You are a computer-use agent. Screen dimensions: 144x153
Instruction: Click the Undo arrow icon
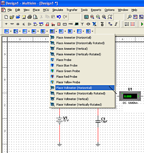tap(59, 17)
